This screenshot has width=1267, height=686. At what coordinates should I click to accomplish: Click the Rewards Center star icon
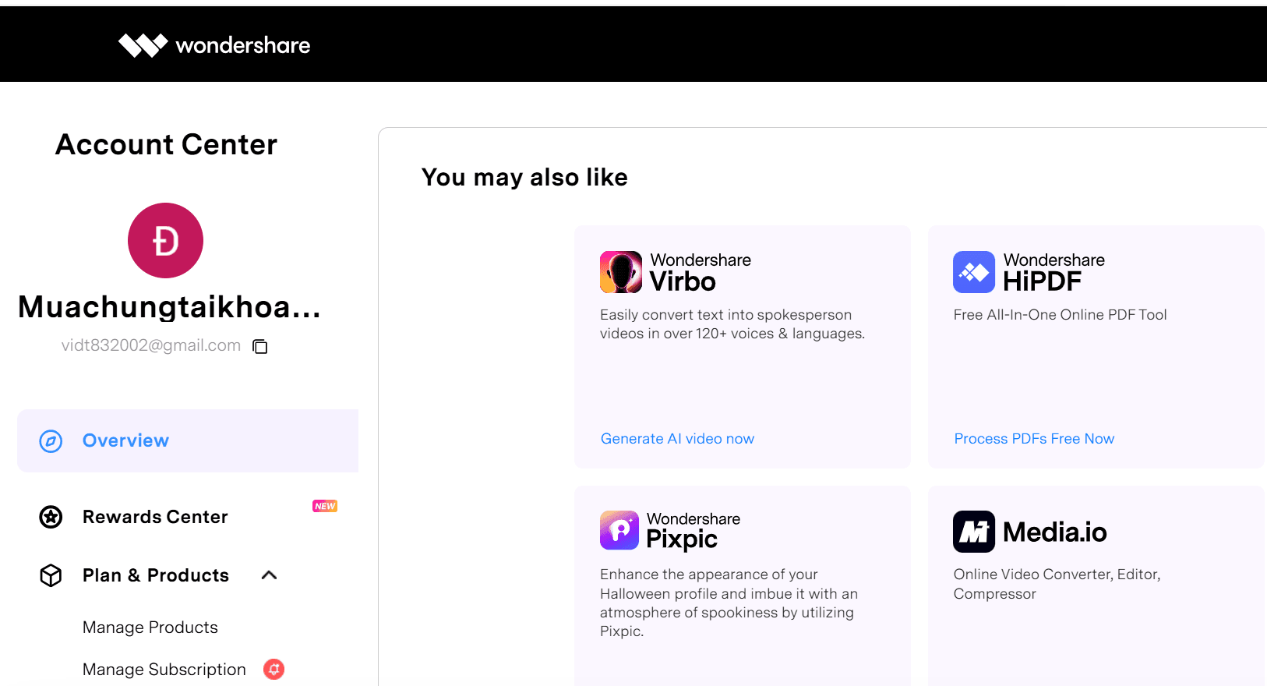click(x=51, y=517)
